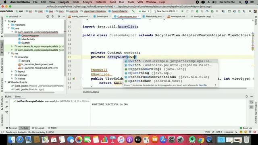This screenshot has width=258, height=145.
Task: Open Chrome from the Dock
Action: click(x=200, y=140)
